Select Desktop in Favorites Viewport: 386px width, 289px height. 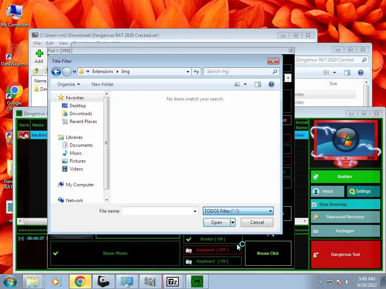78,106
